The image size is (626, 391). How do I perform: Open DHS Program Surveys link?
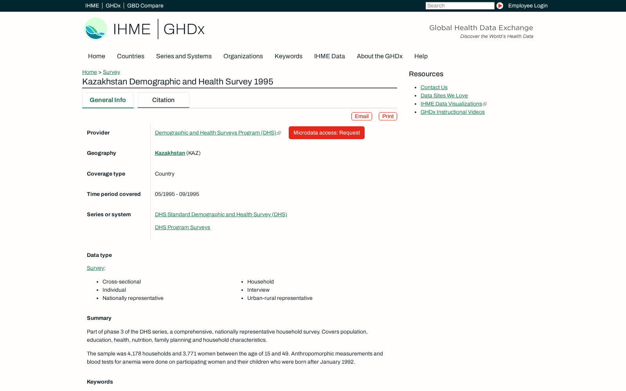182,227
